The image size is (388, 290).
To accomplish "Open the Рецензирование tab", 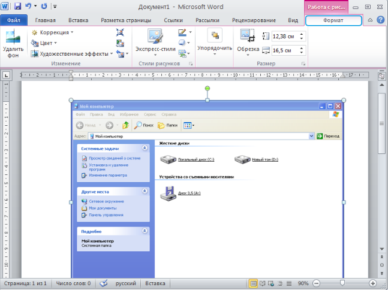I will (254, 20).
